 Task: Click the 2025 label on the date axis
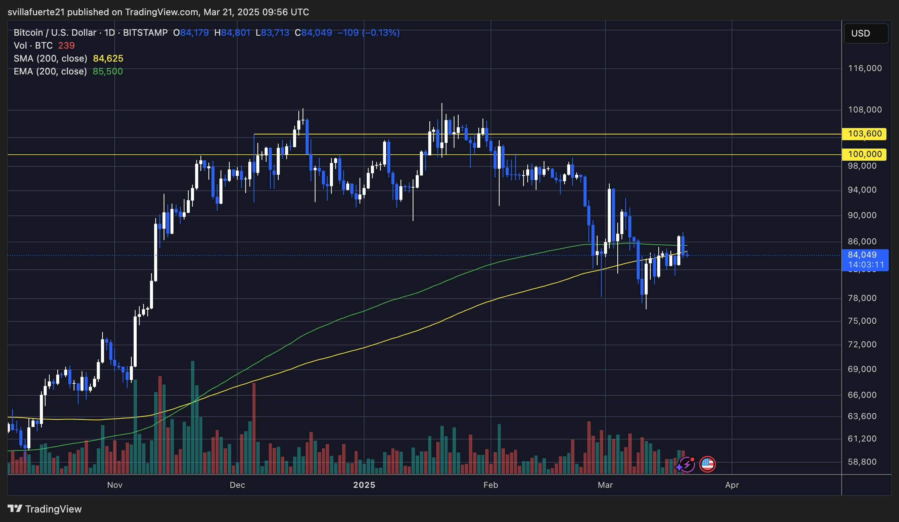click(364, 485)
